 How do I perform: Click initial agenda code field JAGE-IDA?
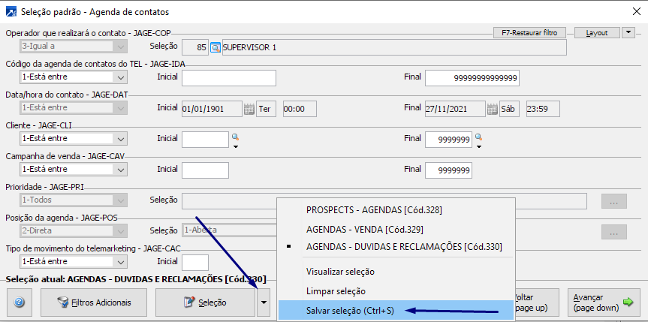click(x=229, y=78)
